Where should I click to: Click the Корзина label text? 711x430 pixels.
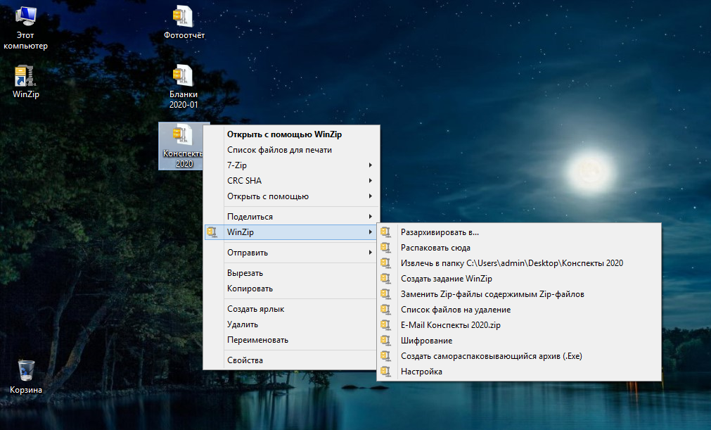point(26,390)
